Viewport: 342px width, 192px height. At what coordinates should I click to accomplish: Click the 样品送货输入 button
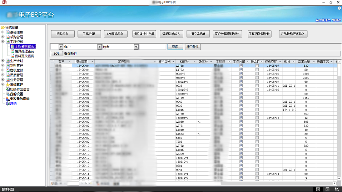pyautogui.click(x=172, y=34)
